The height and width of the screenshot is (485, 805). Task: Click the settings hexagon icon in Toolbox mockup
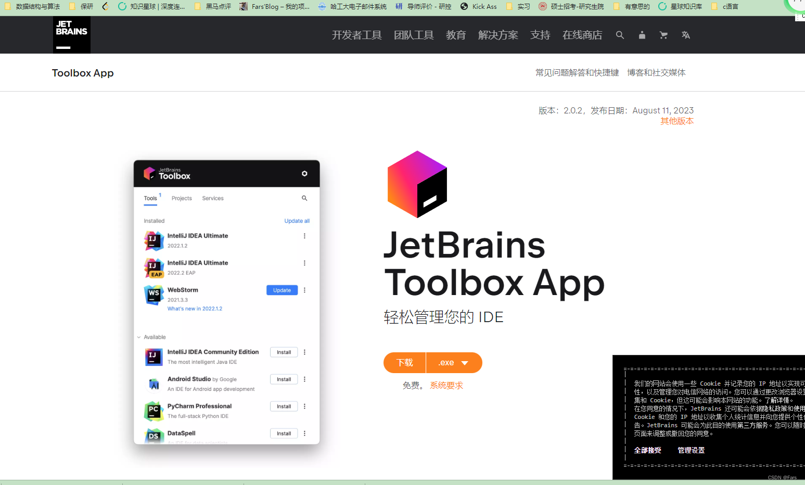(304, 173)
